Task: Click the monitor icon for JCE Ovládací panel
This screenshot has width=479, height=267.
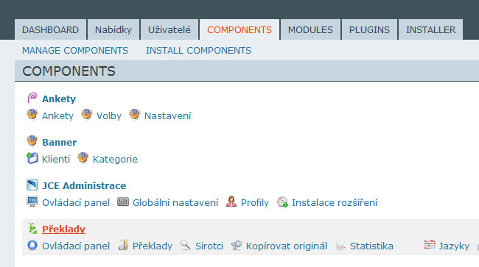Action: [x=32, y=202]
